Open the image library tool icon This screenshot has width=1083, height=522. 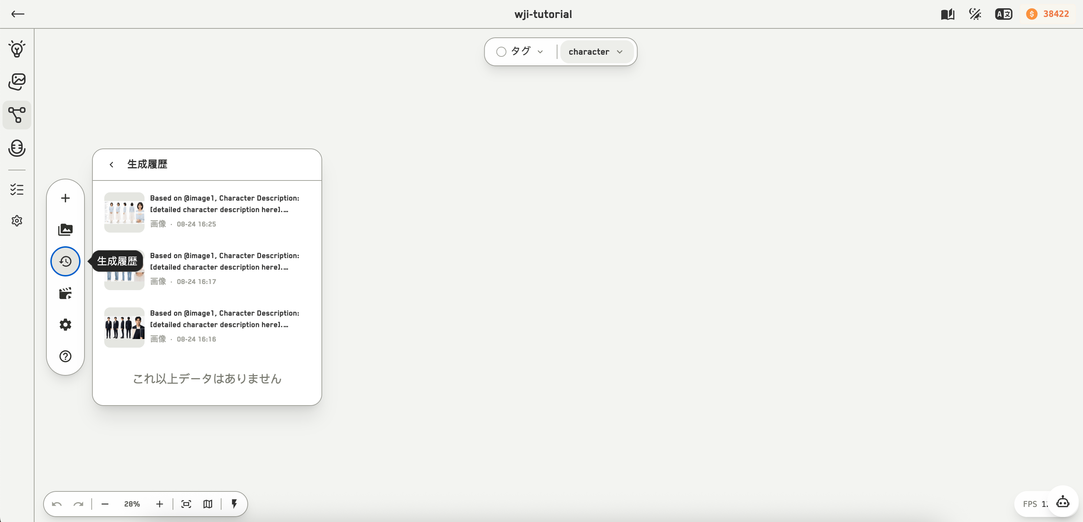point(65,229)
